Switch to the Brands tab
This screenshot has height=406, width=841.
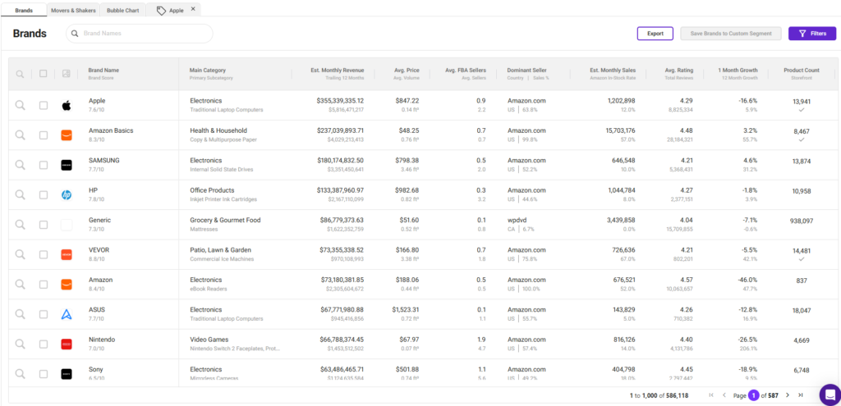(x=23, y=10)
